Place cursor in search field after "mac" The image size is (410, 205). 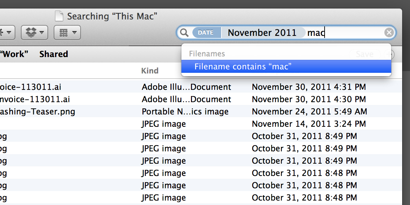pyautogui.click(x=325, y=33)
